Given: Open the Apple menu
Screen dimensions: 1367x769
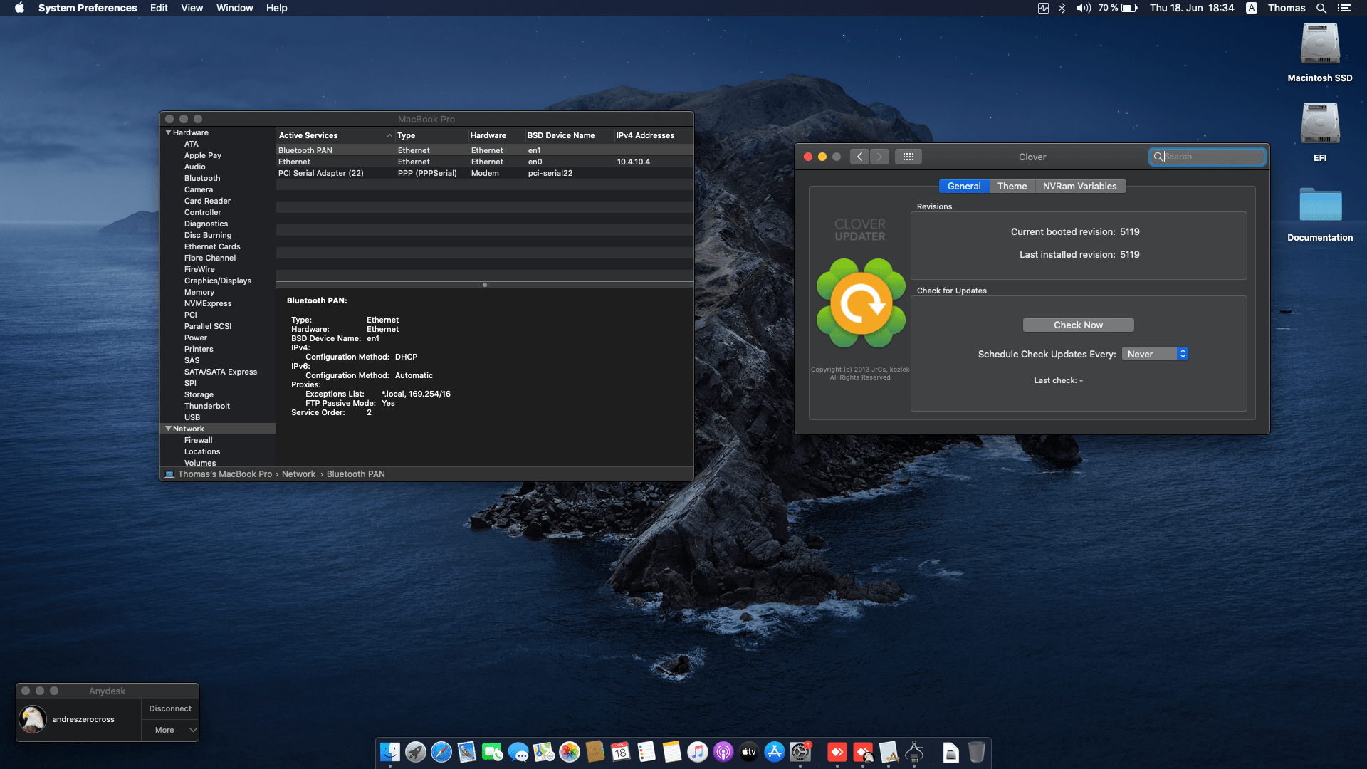Looking at the screenshot, I should tap(19, 8).
